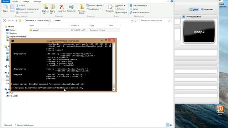Expand the address bar history dropdown
Image resolution: width=228 pixels, height=128 pixels.
132,21
